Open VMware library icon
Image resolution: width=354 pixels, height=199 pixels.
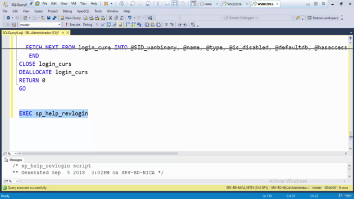(37, 4)
